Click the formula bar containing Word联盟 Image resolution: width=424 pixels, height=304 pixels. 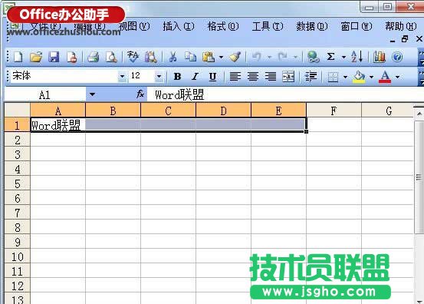pyautogui.click(x=285, y=94)
